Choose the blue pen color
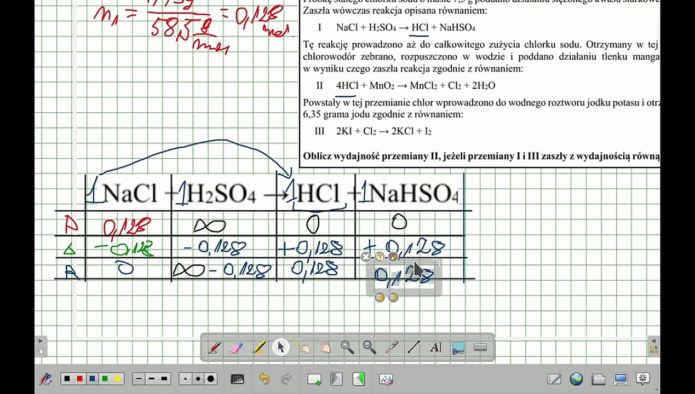The width and height of the screenshot is (695, 394). 93,379
